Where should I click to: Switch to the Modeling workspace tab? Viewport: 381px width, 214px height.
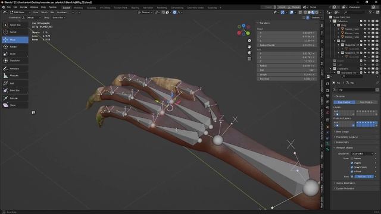pos(78,8)
